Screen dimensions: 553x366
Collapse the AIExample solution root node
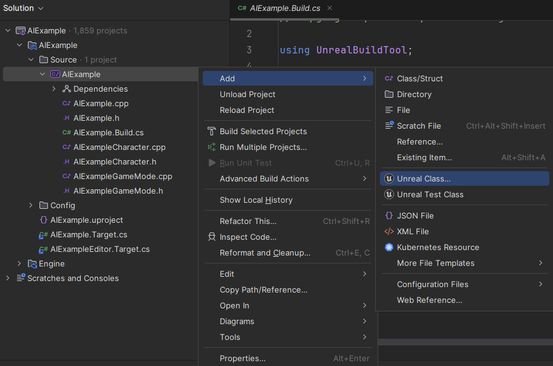8,31
